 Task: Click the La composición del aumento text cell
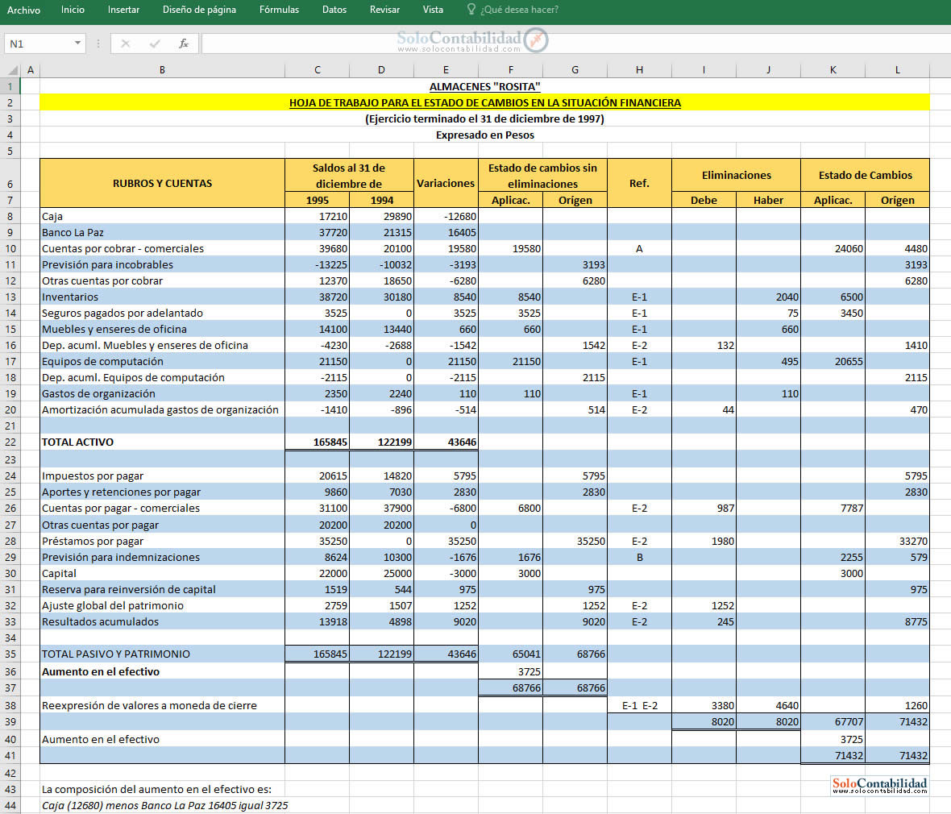point(156,789)
